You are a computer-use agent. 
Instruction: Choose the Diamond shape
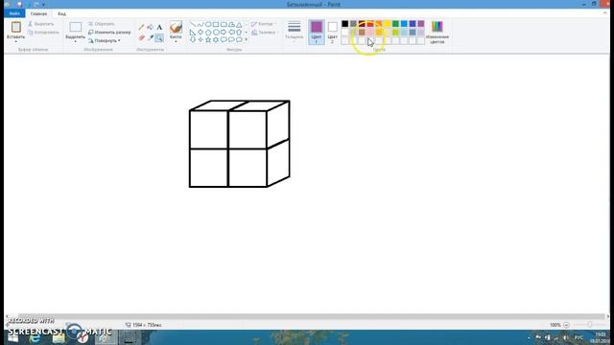(x=201, y=32)
